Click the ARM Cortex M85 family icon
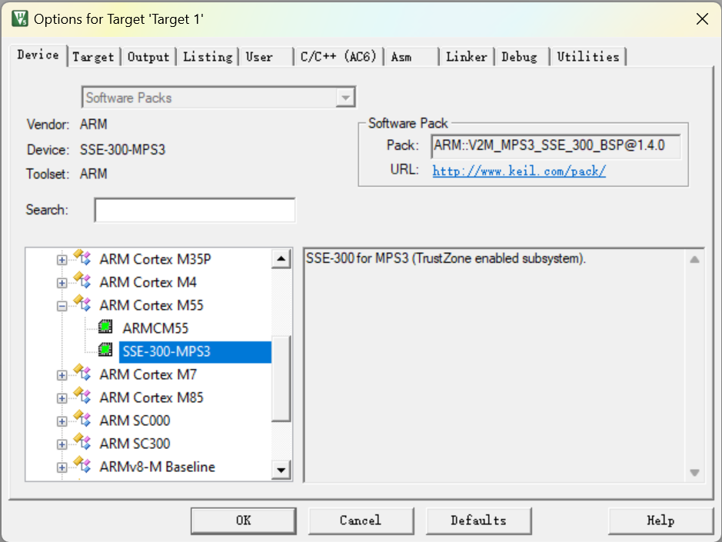This screenshot has height=542, width=722. pyautogui.click(x=82, y=396)
